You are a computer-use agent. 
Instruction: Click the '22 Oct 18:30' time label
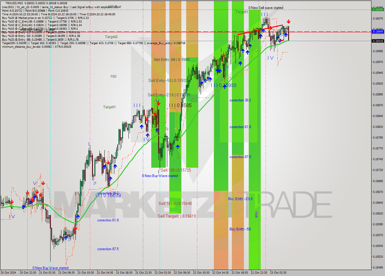point(240,273)
